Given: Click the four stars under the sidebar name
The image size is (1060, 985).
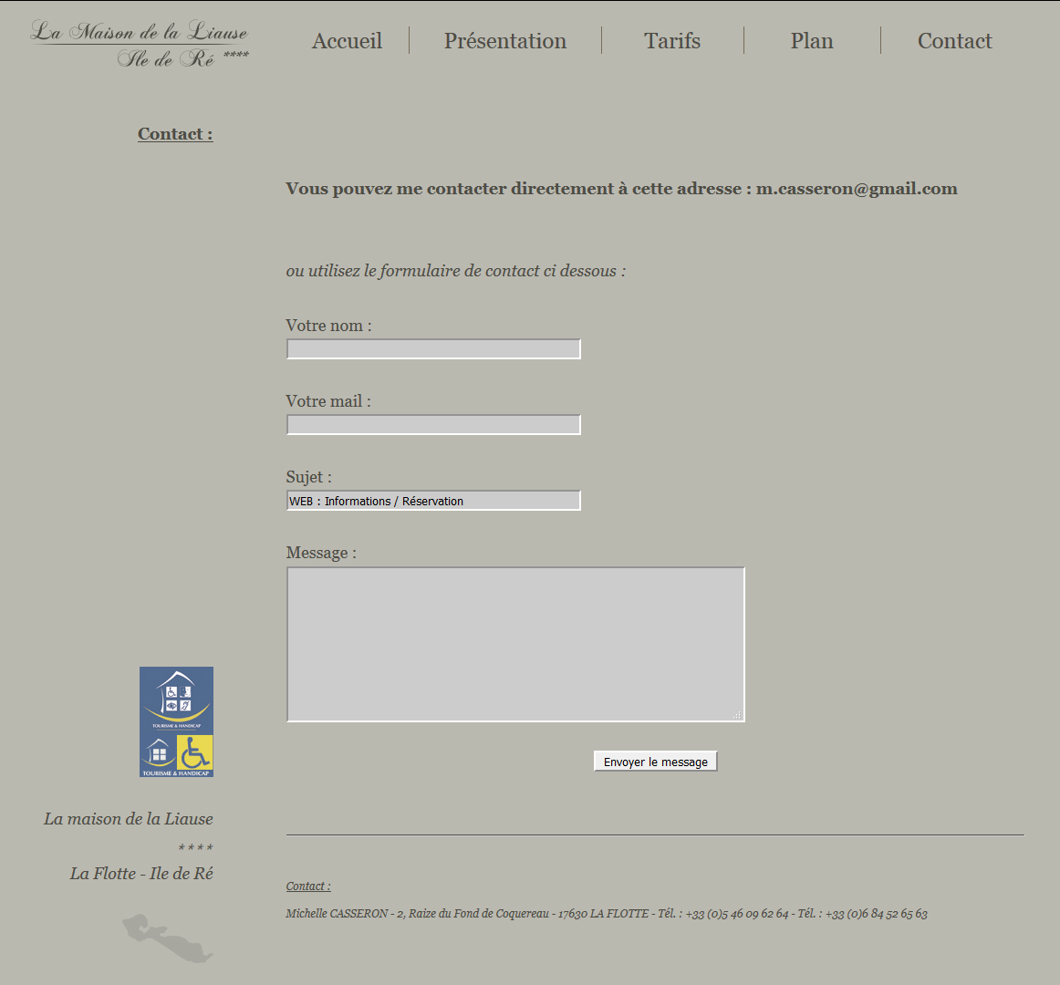Looking at the screenshot, I should click(195, 847).
